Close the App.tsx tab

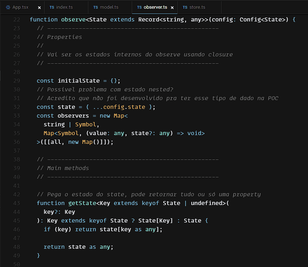tap(39, 7)
